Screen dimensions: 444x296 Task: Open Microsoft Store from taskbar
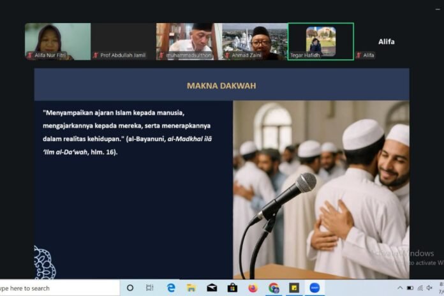coord(232,288)
